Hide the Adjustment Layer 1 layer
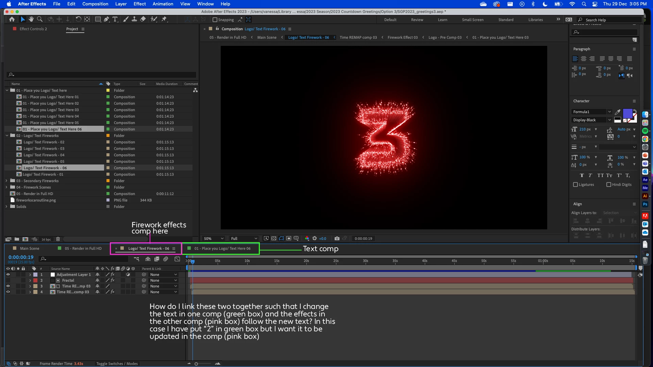This screenshot has width=653, height=367. [x=8, y=275]
